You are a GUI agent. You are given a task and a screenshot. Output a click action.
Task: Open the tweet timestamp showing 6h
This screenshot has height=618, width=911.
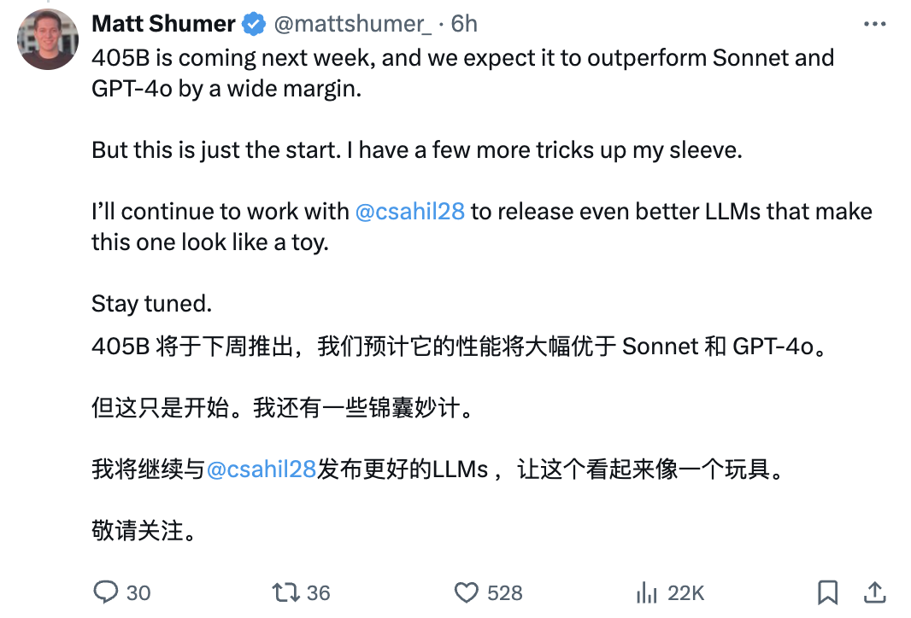click(x=467, y=24)
